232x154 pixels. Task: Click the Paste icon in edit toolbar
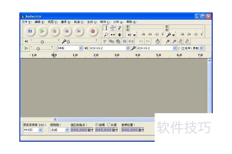pos(118,42)
